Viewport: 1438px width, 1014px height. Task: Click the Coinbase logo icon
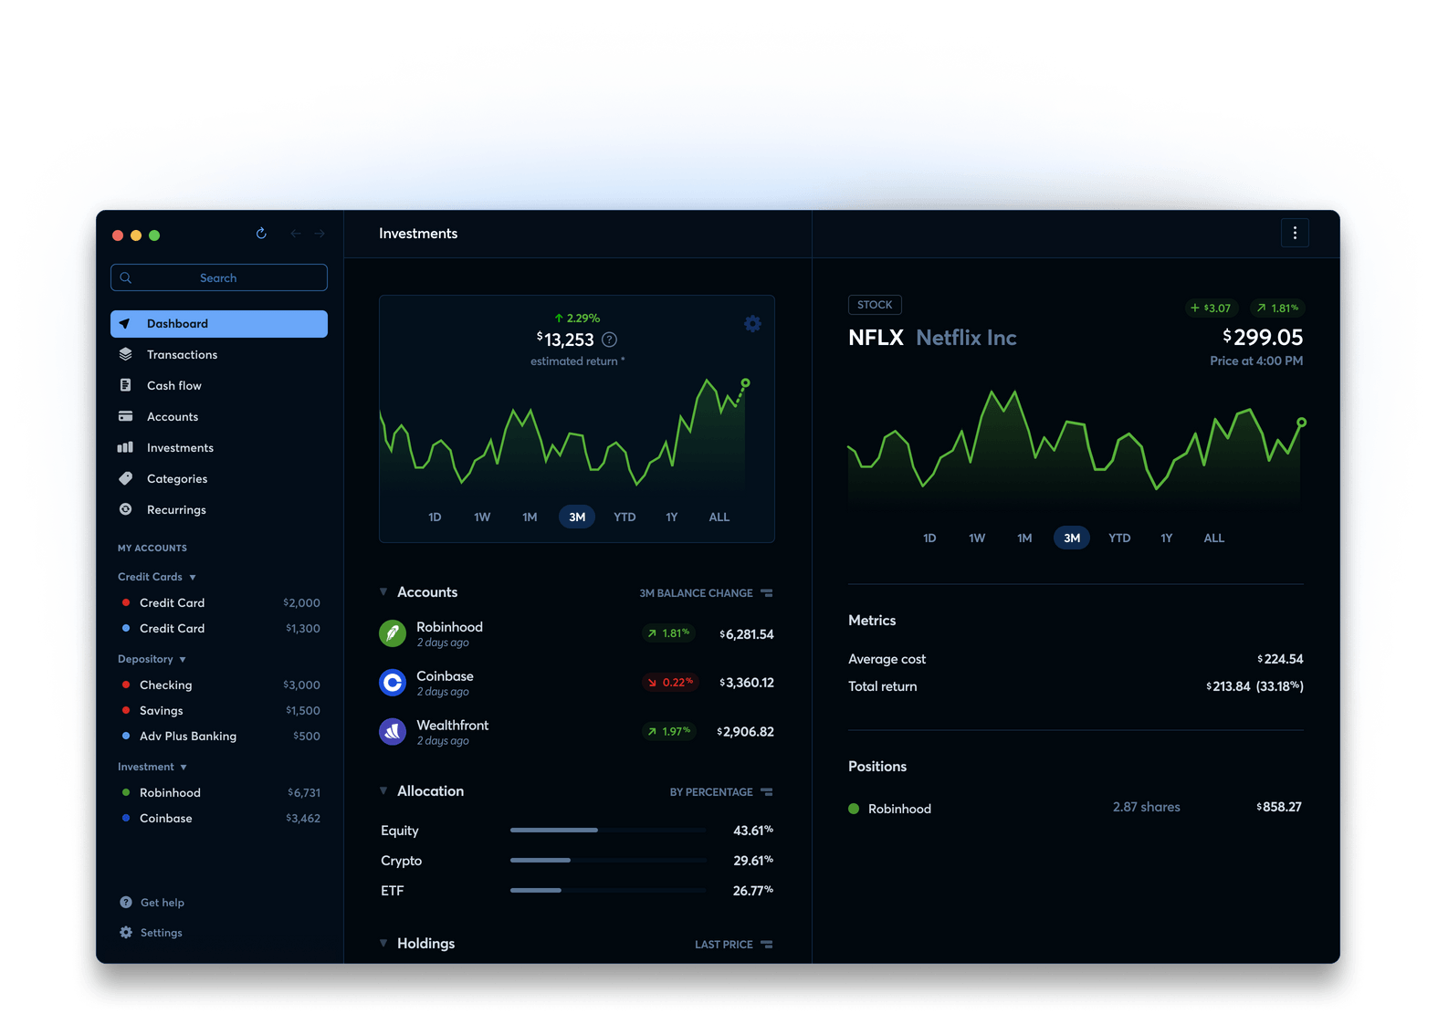click(393, 683)
